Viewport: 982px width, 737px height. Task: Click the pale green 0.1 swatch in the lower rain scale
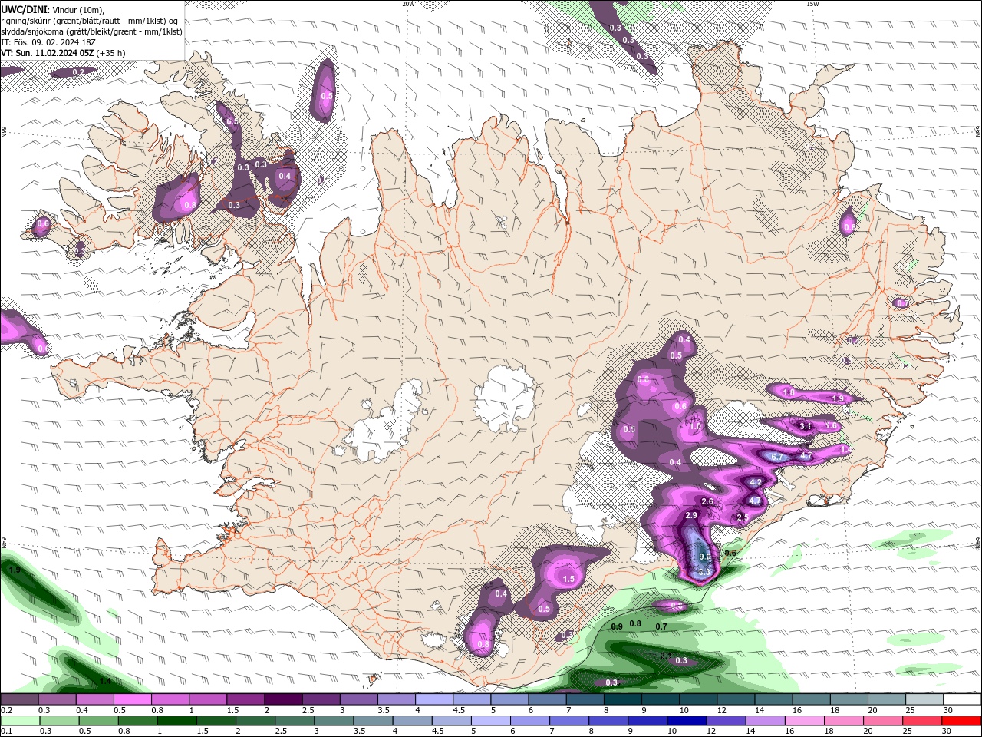(x=19, y=721)
